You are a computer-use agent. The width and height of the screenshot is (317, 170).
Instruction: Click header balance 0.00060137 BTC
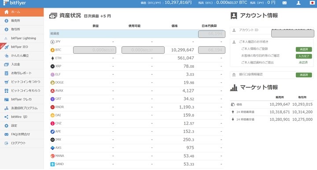232,3
